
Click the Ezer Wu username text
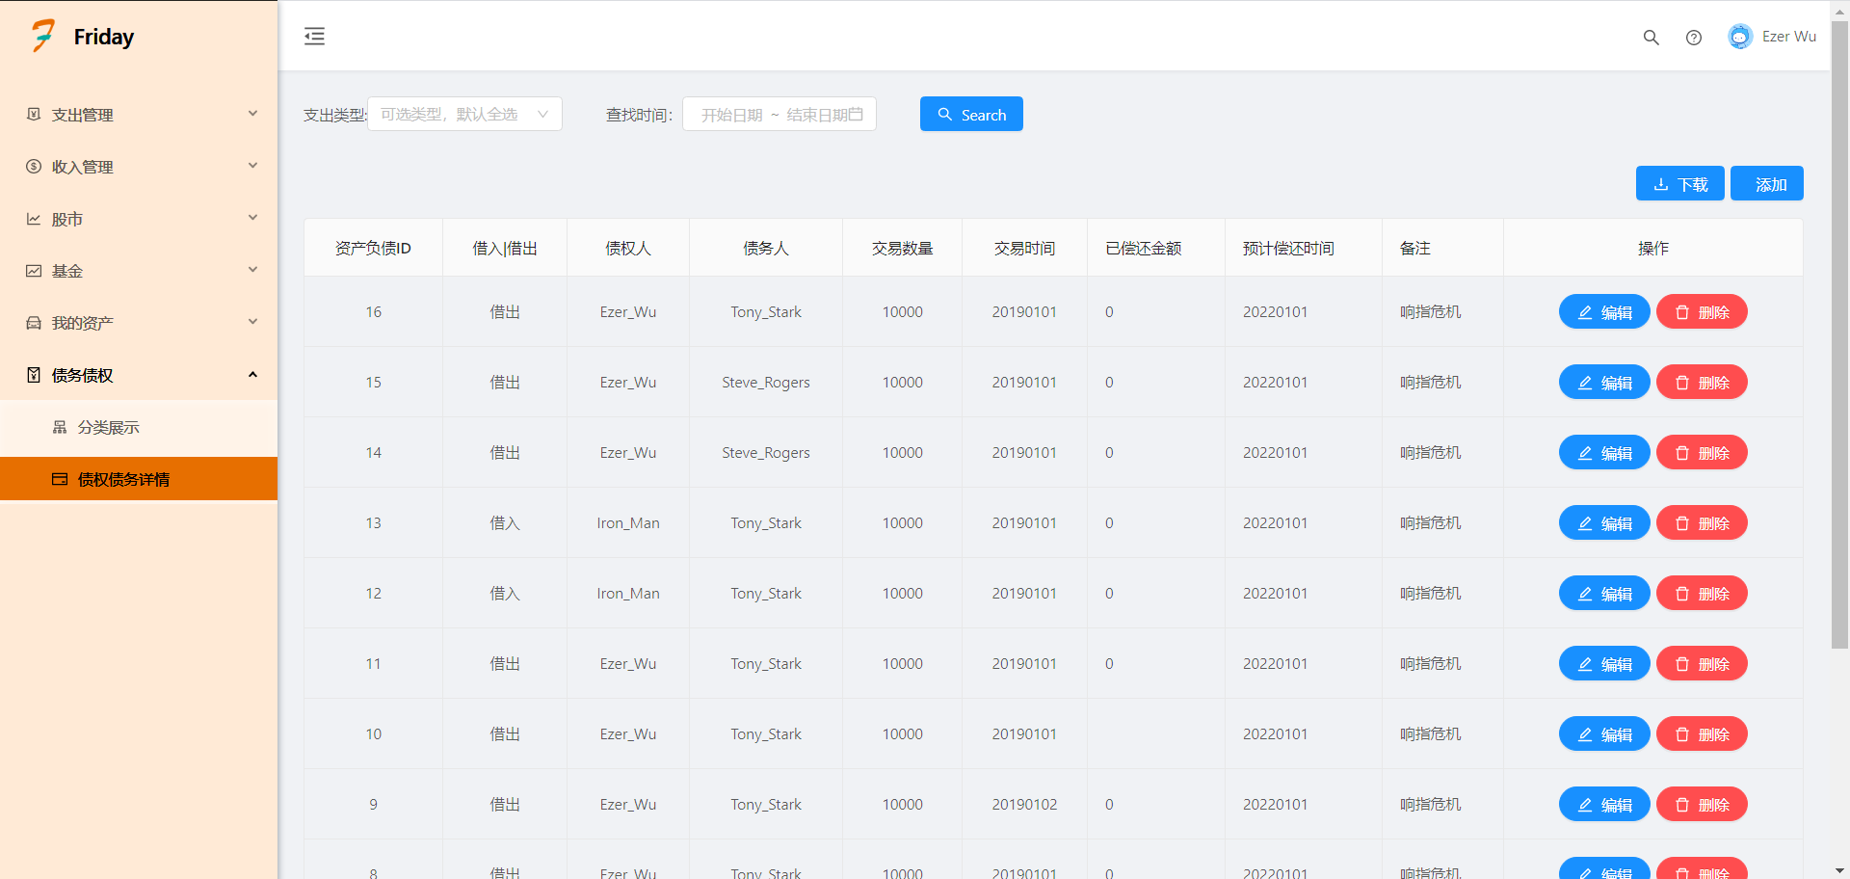click(1788, 37)
